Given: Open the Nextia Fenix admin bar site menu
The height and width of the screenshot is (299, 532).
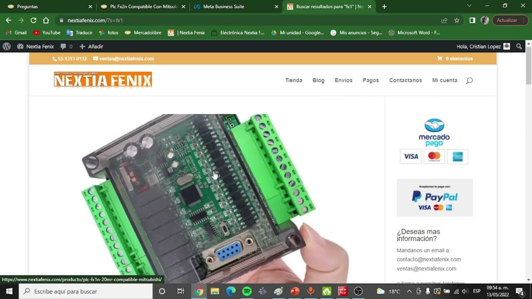Looking at the screenshot, I should 35,47.
